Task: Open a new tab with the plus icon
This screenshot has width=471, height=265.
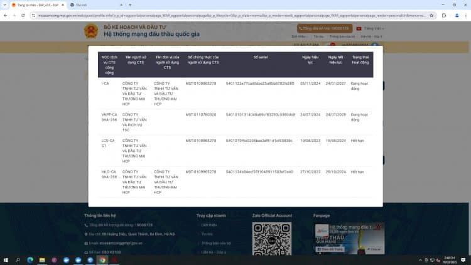Action: tap(130, 5)
